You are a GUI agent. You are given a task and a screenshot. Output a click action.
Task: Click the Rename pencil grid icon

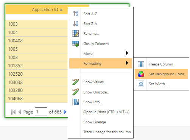click(x=75, y=34)
